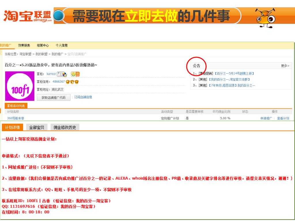The width and height of the screenshot is (295, 221).
Task: Click the 一钻以上淘客欢迎高佣金计划 heading
Action: tap(29, 139)
